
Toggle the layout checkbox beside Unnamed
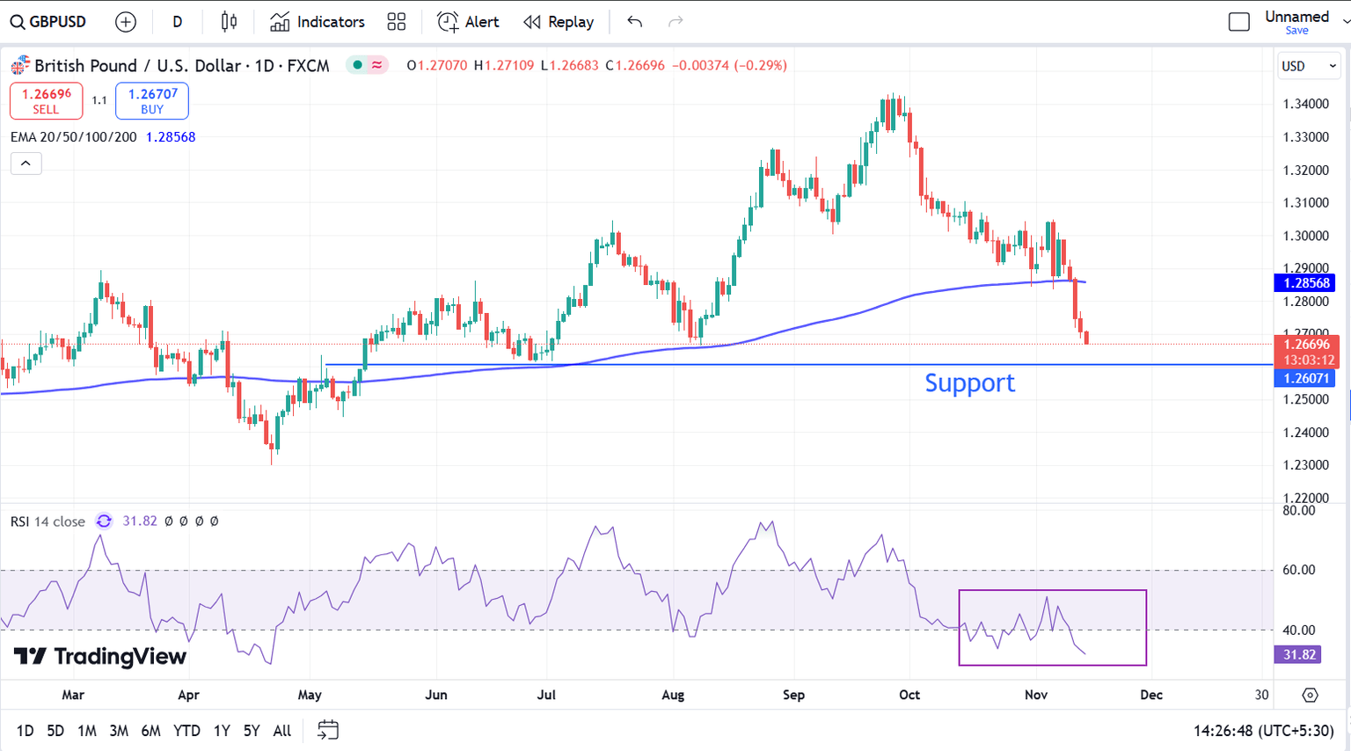[x=1238, y=22]
